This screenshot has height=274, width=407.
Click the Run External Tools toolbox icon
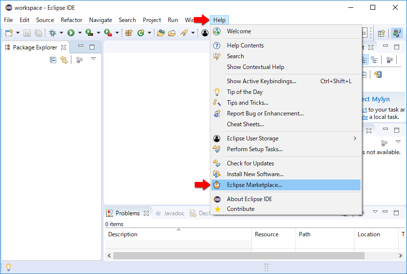[108, 33]
